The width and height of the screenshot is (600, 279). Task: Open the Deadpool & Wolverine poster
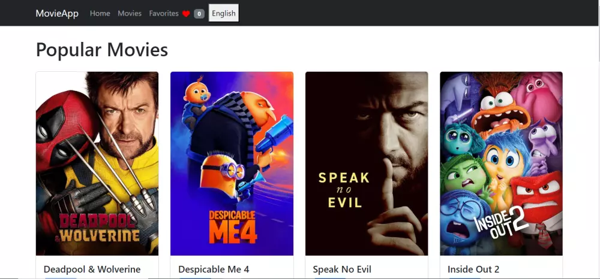click(x=97, y=163)
